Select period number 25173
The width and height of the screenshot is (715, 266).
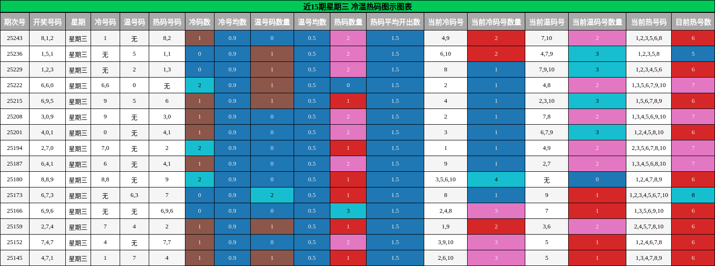coord(14,195)
